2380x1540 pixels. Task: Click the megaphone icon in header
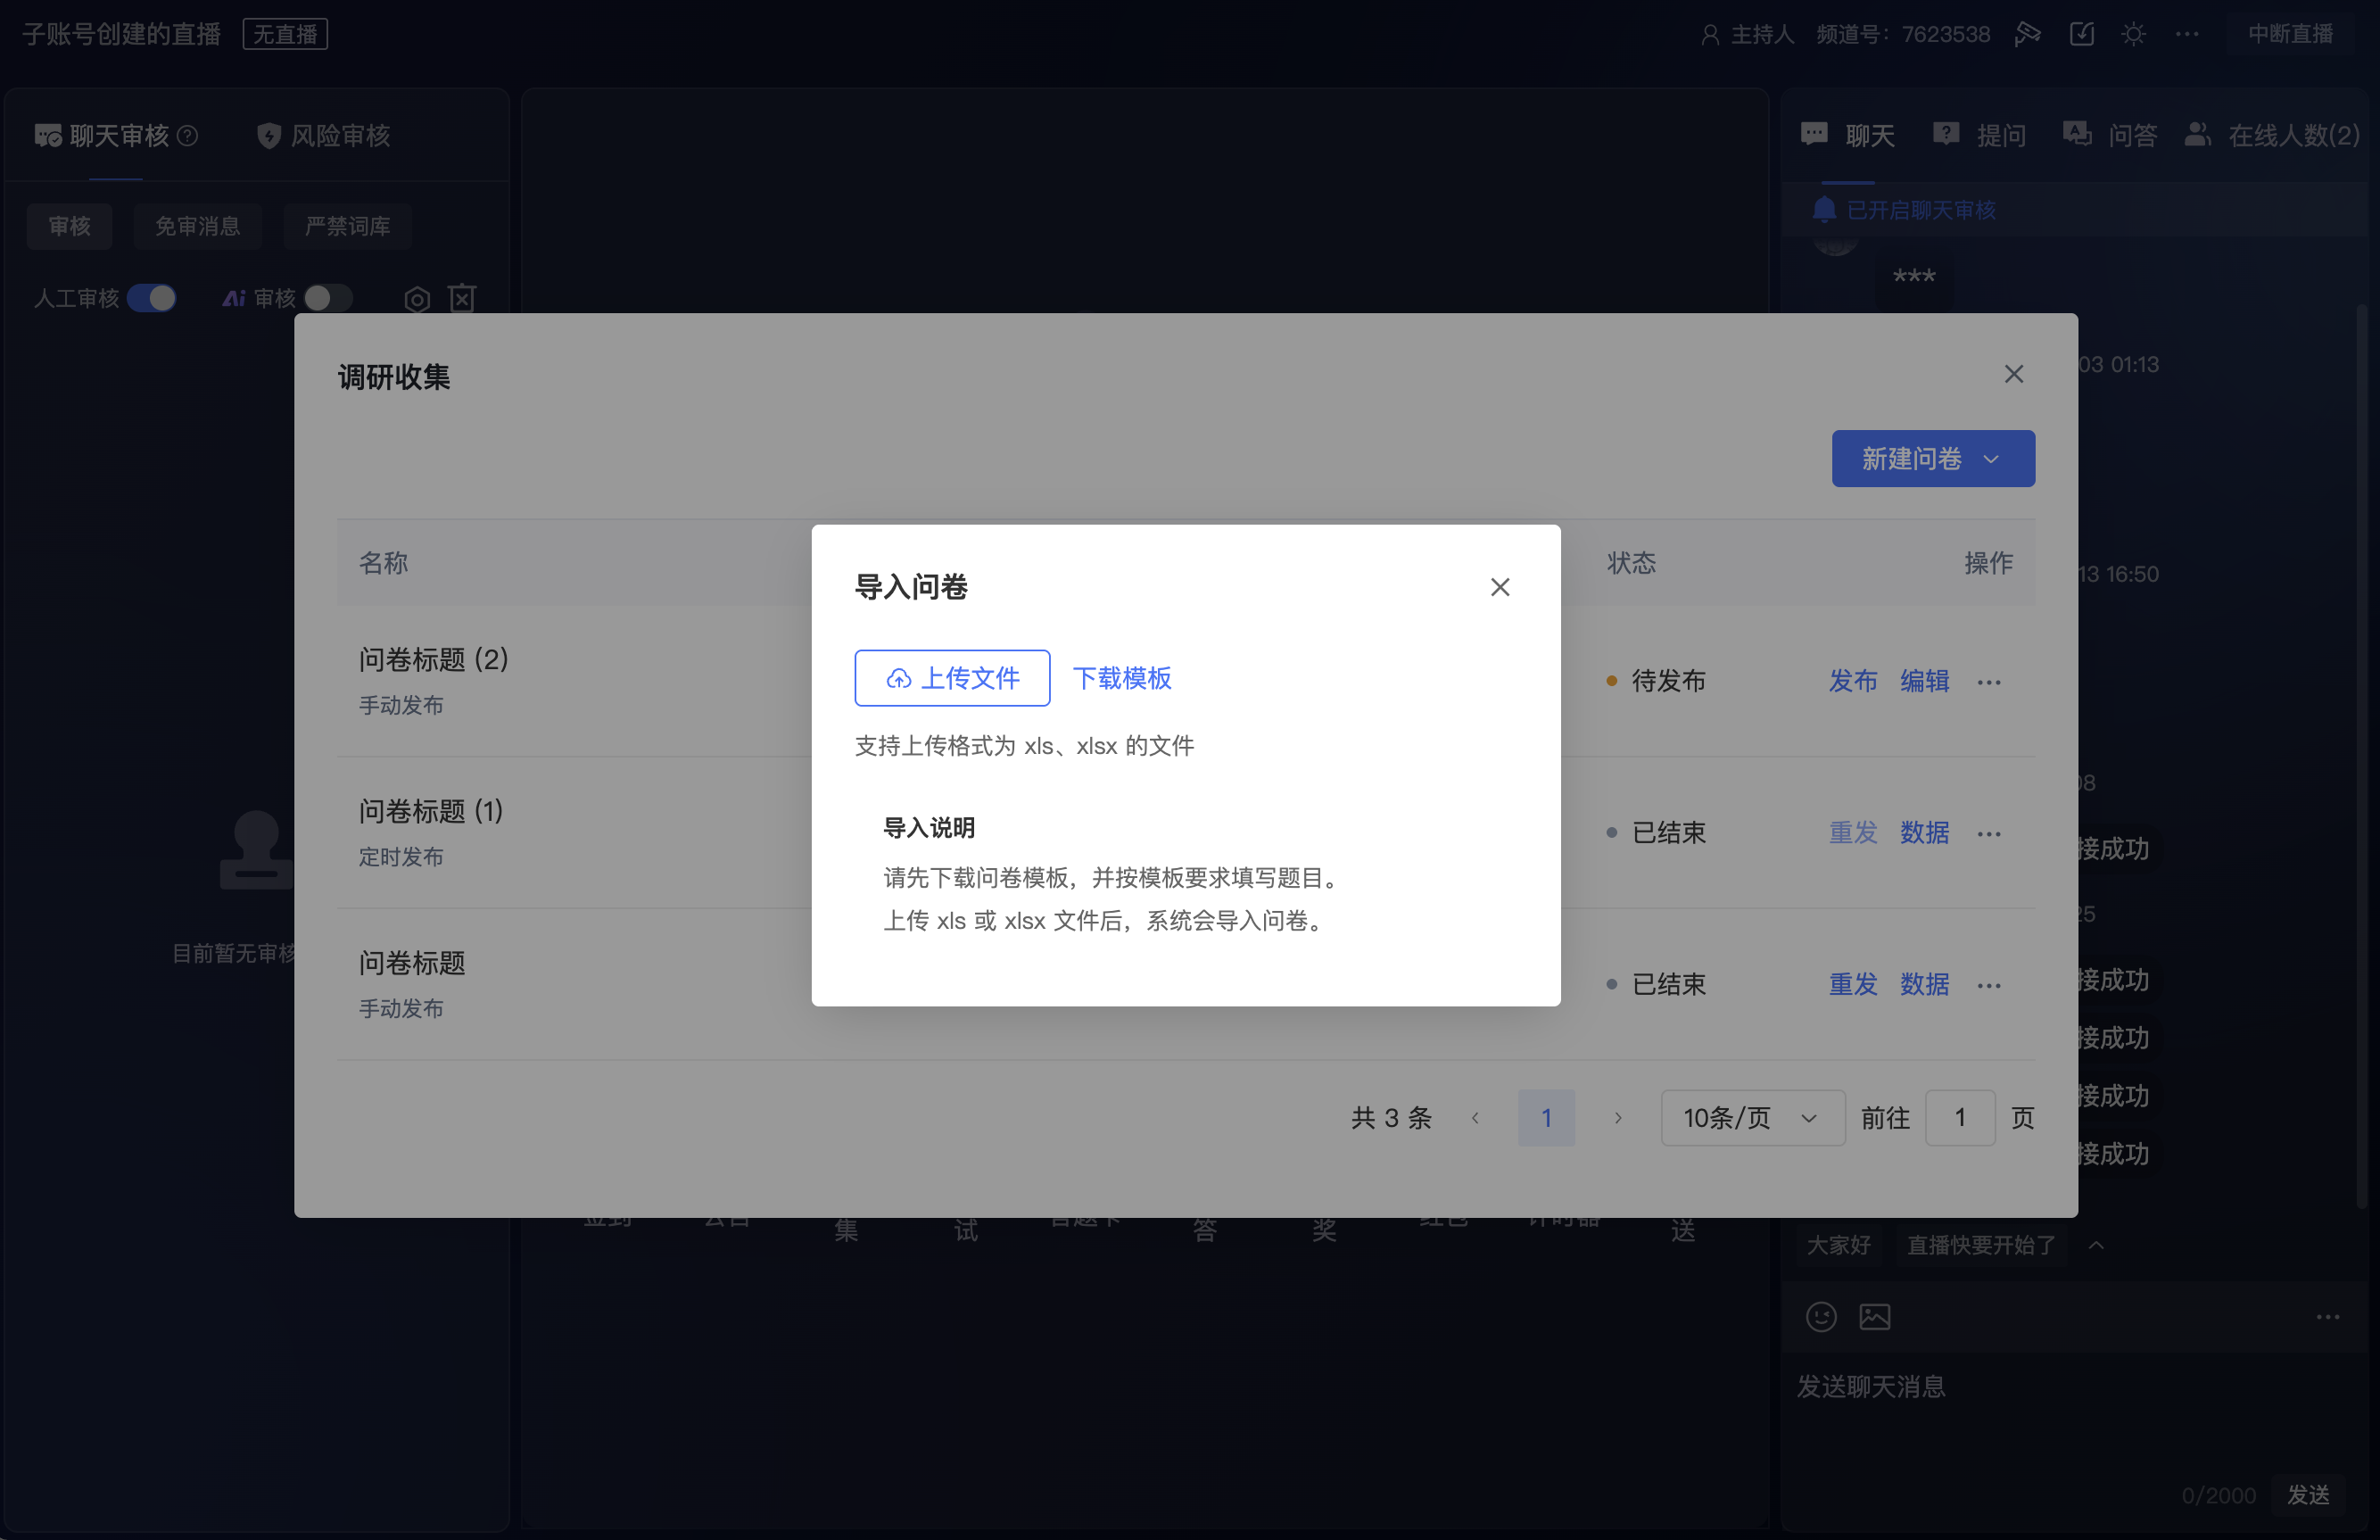pyautogui.click(x=2027, y=34)
